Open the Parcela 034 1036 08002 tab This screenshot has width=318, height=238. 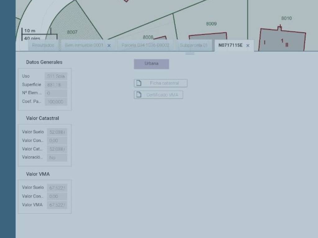(x=145, y=45)
